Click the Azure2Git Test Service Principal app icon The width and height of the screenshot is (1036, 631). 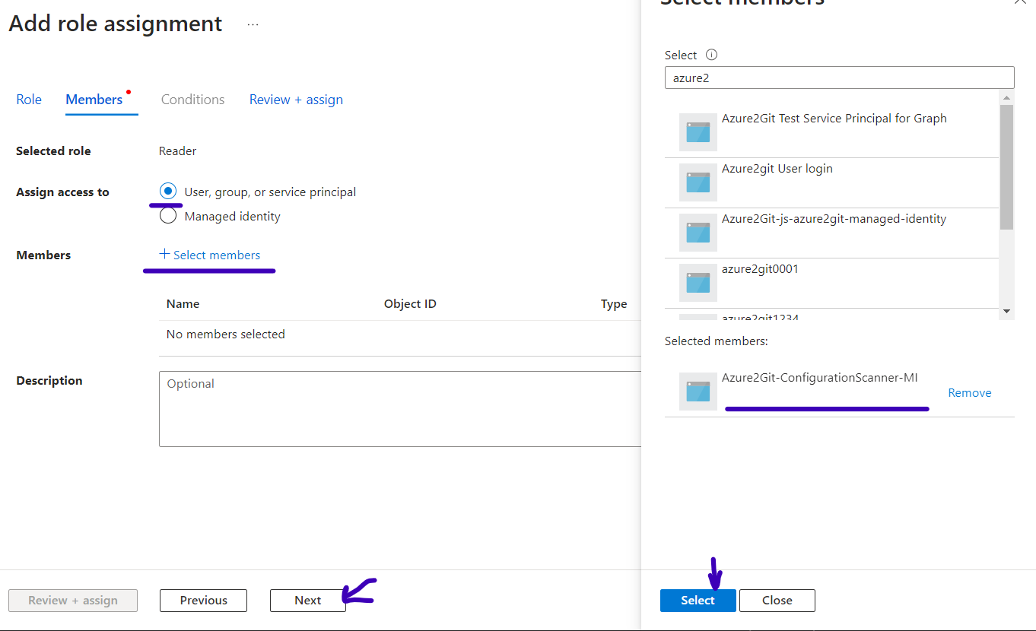click(x=698, y=132)
